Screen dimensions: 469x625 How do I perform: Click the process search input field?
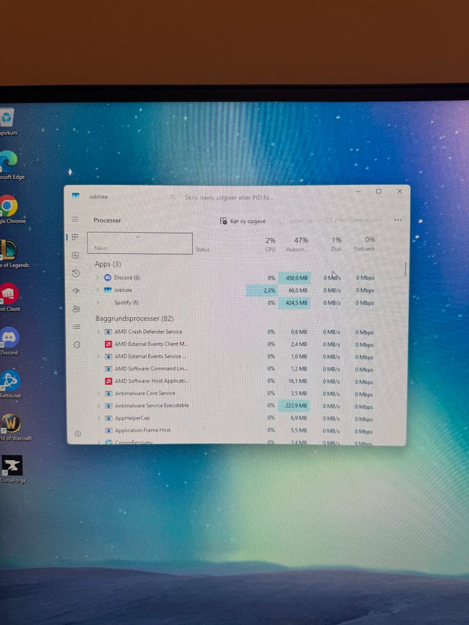click(x=230, y=197)
